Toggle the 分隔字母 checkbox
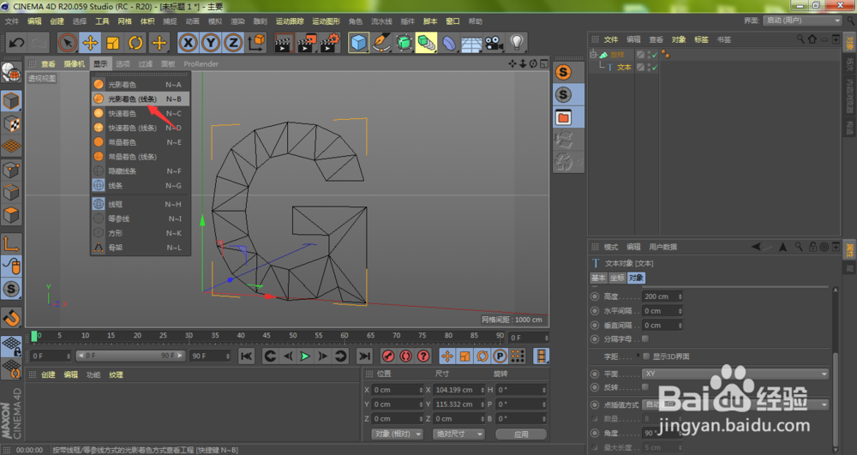Image resolution: width=857 pixels, height=455 pixels. 645,338
